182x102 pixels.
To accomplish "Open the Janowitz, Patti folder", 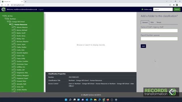I will pyautogui.click(x=21, y=84).
